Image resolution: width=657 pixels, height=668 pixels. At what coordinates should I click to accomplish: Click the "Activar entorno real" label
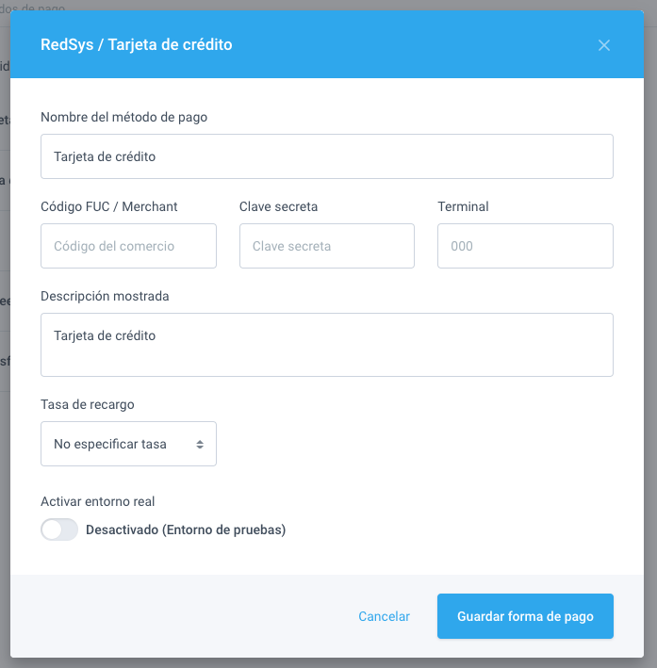coord(98,501)
